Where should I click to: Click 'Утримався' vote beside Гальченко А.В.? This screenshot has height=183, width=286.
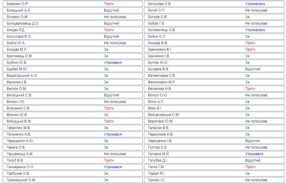coord(113,134)
